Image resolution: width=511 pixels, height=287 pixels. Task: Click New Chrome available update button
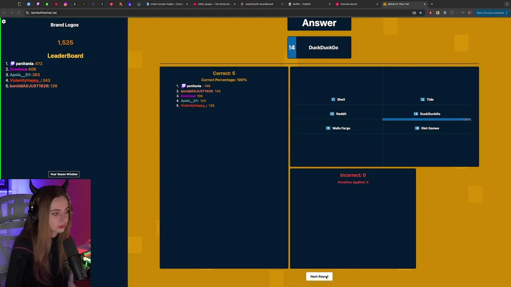(492, 13)
